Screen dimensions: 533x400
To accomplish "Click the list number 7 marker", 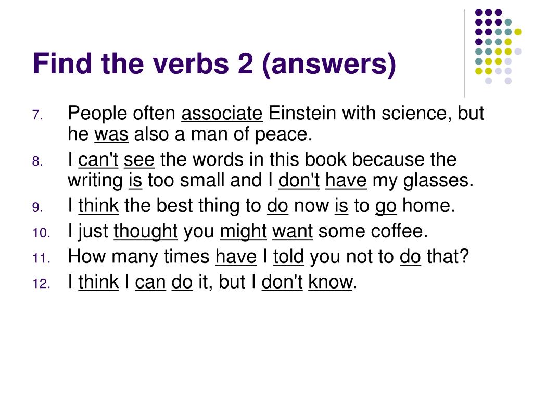I will [37, 115].
